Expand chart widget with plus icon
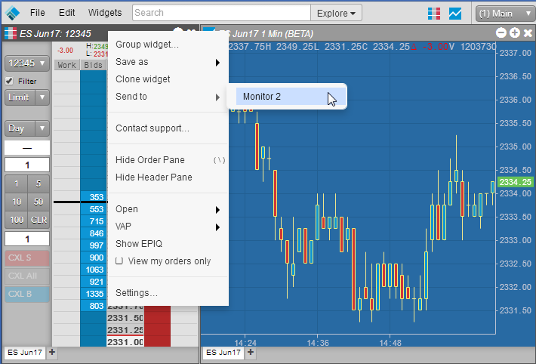Screen dimensions: 536x364 [x=514, y=32]
